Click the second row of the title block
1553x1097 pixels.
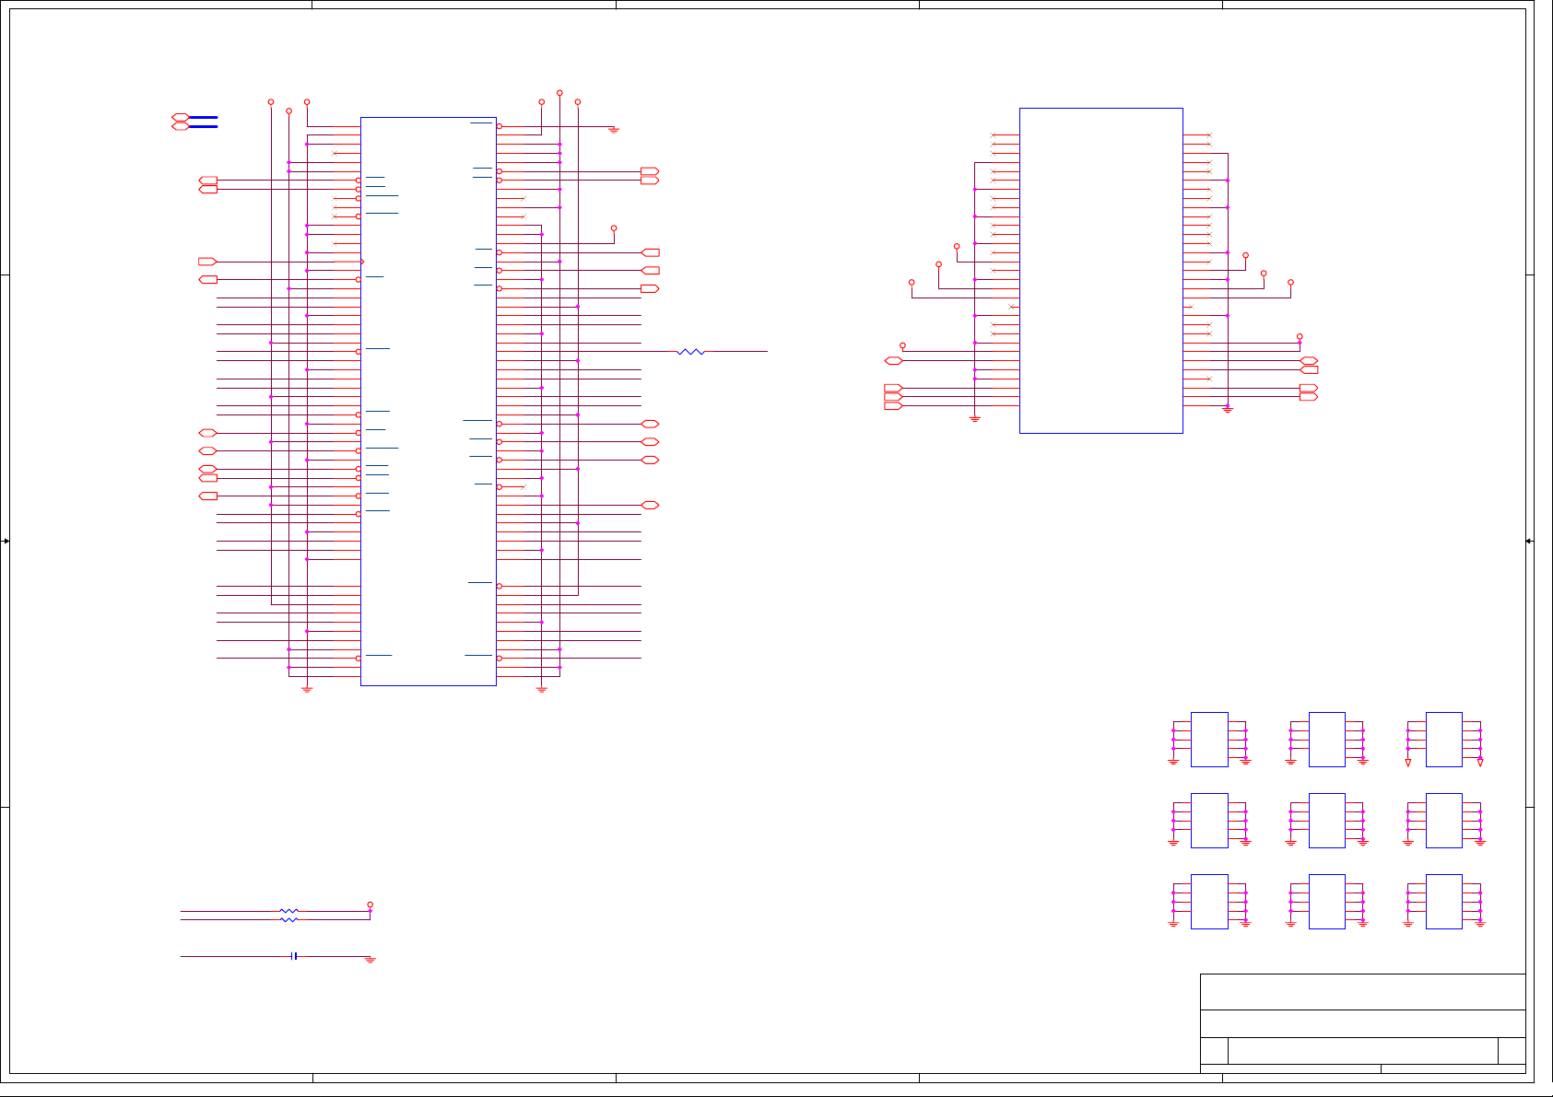tap(1363, 1024)
